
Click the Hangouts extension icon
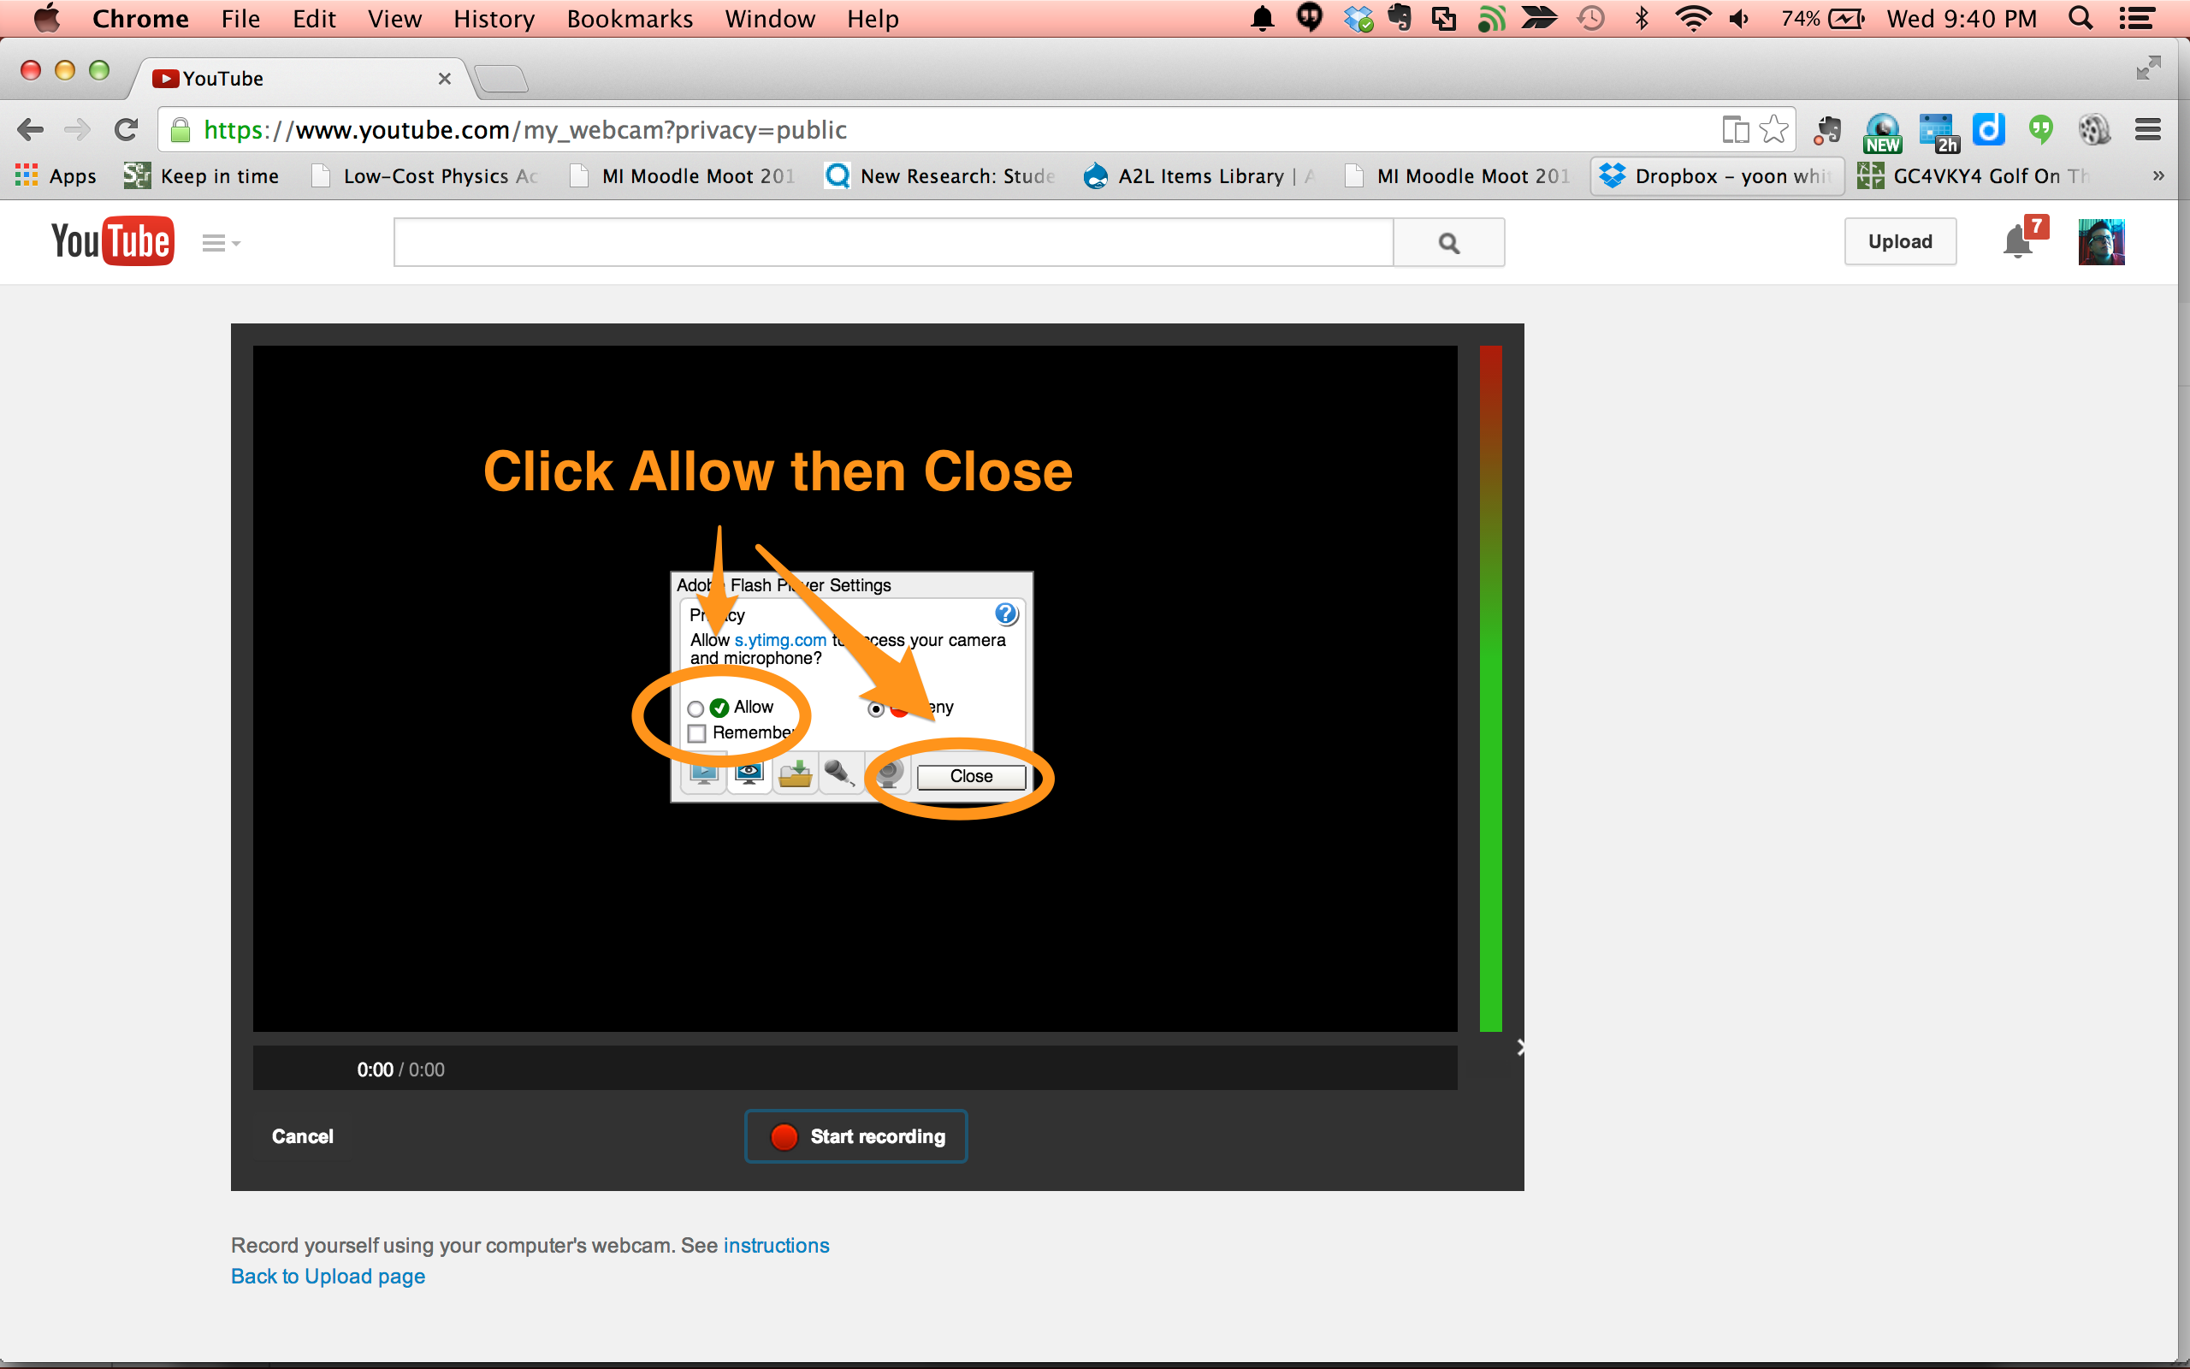[2040, 130]
